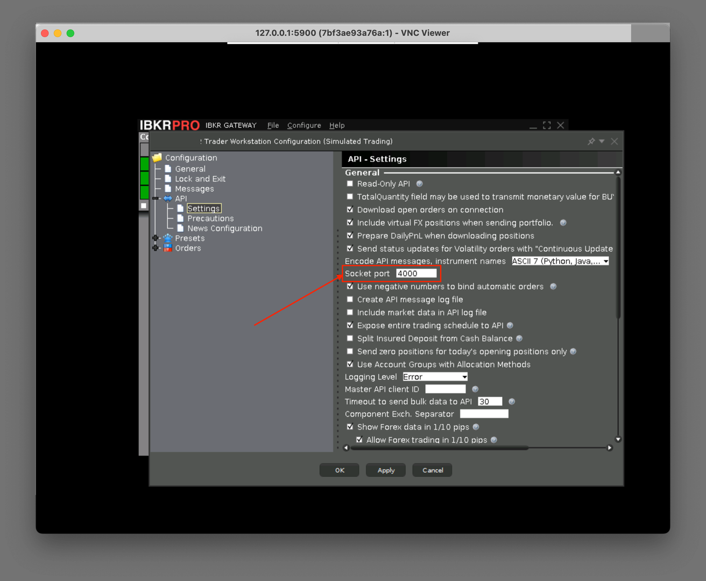Click the Precautions page icon
Image resolution: width=706 pixels, height=581 pixels.
pyautogui.click(x=180, y=218)
